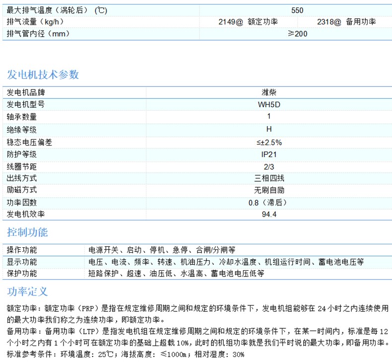Select the 0.8（滞后）power factor value
The image size is (392, 364).
click(x=269, y=203)
